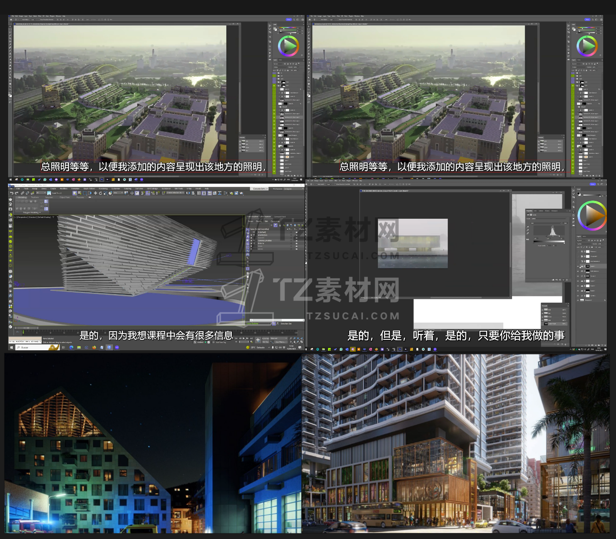Open Firefox from the Windows taskbar
Image resolution: width=616 pixels, height=539 pixels.
point(94,348)
